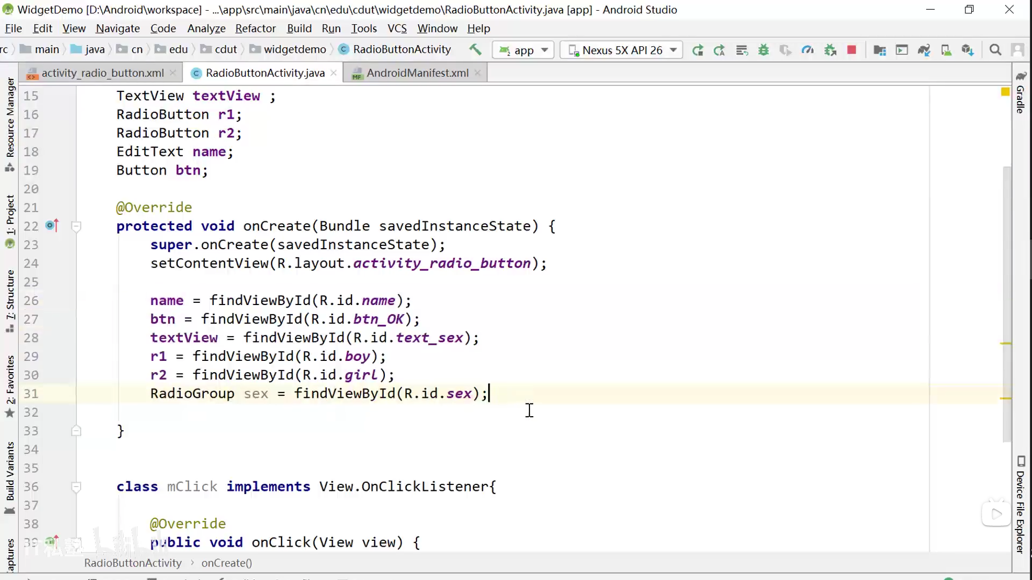1032x580 pixels.
Task: Switch to the AndroidManifest.xml tab
Action: (417, 73)
